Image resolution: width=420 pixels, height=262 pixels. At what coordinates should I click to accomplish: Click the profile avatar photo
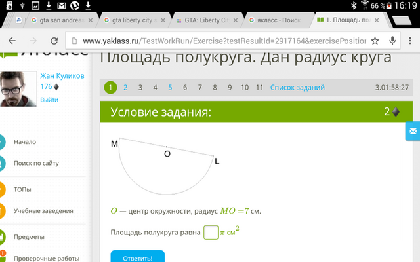[x=18, y=89]
